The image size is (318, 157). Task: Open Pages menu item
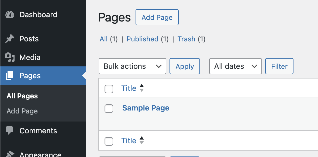[43, 76]
